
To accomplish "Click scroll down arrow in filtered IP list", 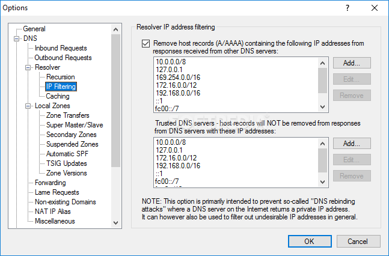I will pyautogui.click(x=322, y=107).
